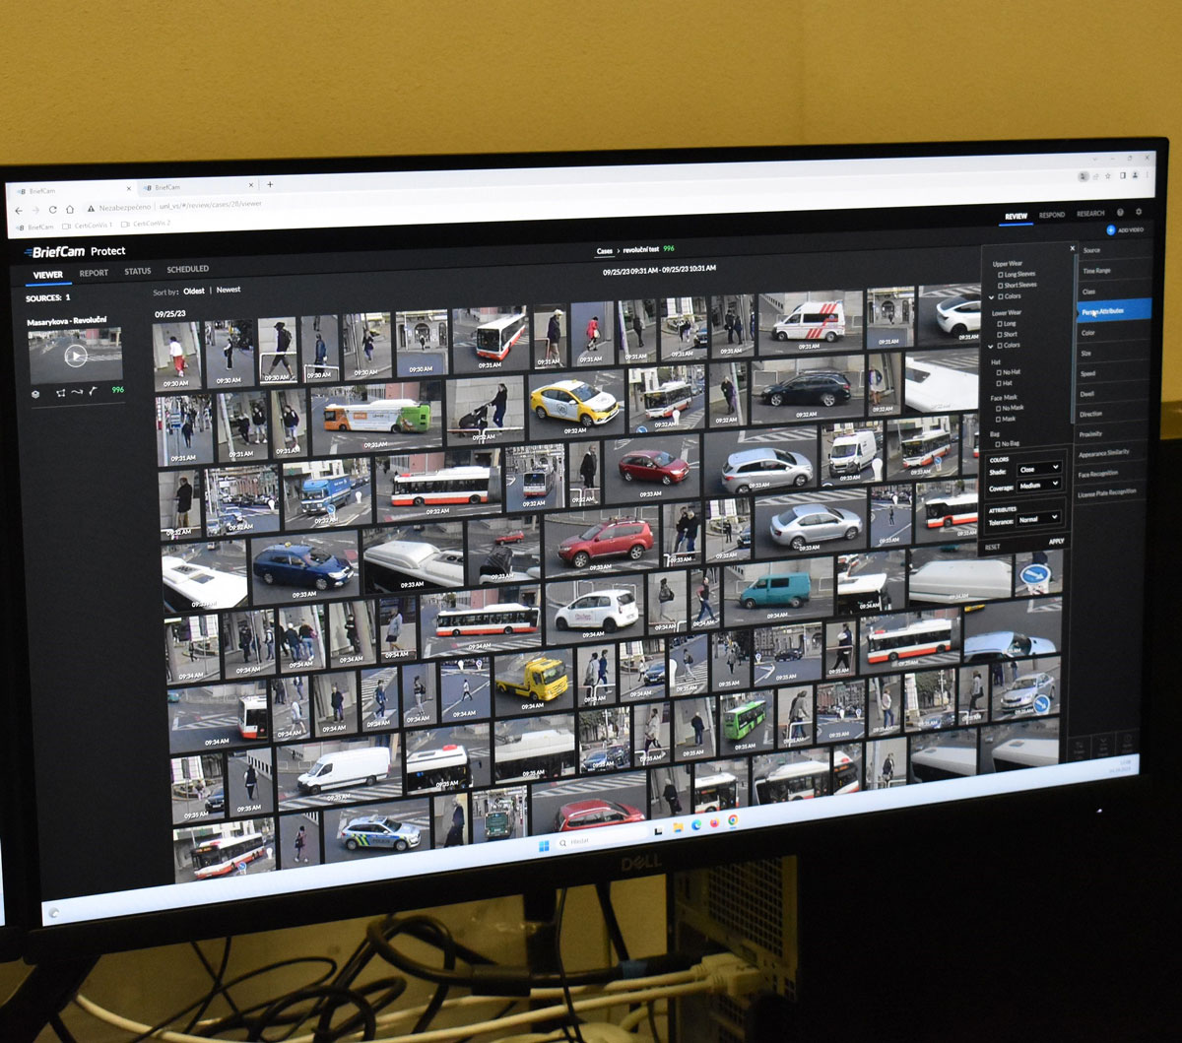The image size is (1182, 1043).
Task: Check the No Hat checkbox
Action: (999, 372)
